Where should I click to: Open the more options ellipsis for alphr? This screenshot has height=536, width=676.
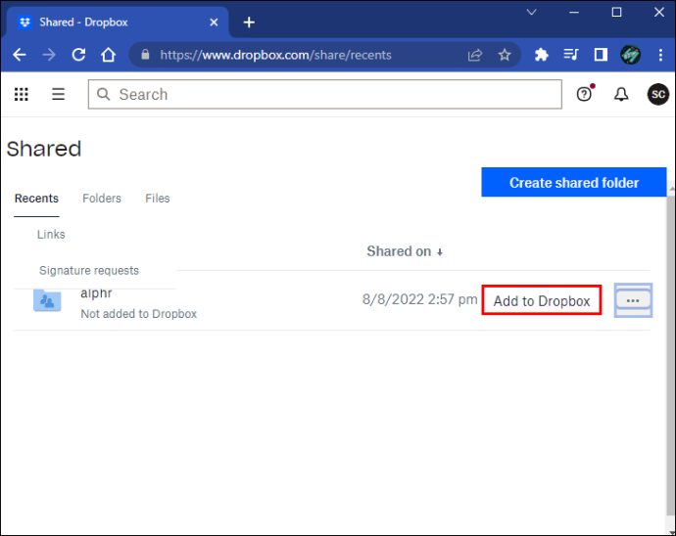[633, 300]
